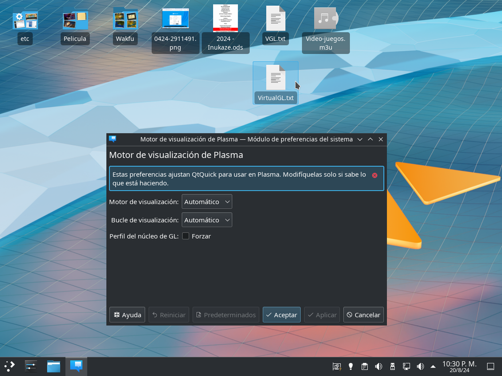Select the 2024 - Inukaze.ods file
The height and width of the screenshot is (376, 502).
[225, 18]
